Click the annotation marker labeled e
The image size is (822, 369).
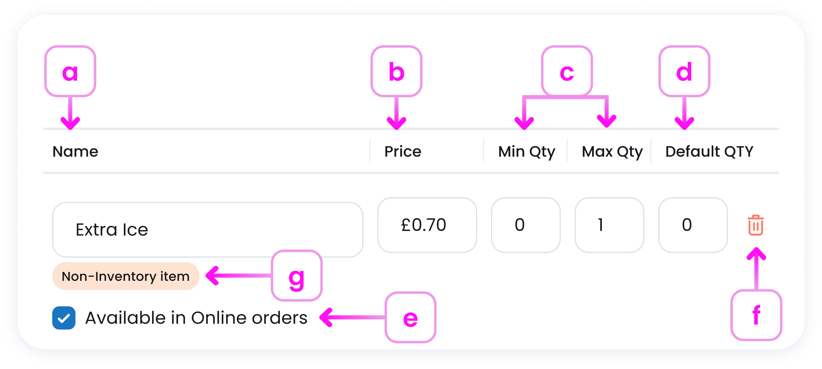point(410,318)
